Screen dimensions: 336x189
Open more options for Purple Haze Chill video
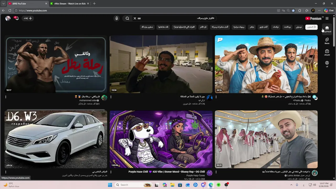tap(111, 172)
